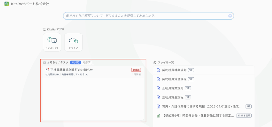The image size is (272, 127).
Task: Focus the question input field at the top
Action: tap(146, 16)
